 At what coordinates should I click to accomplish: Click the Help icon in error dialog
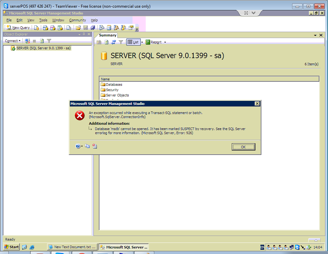click(78, 146)
